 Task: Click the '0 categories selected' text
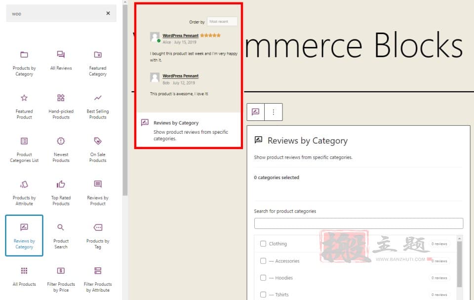(x=276, y=177)
